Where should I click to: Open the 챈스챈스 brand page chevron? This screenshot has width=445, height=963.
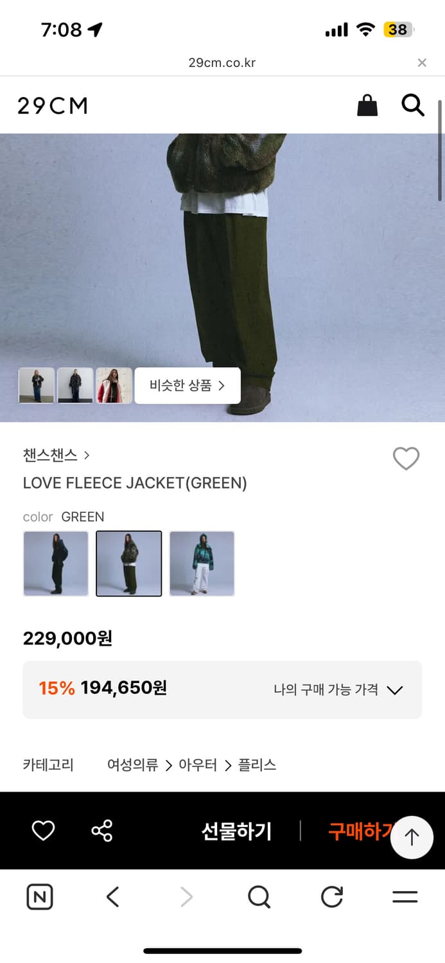coord(86,455)
